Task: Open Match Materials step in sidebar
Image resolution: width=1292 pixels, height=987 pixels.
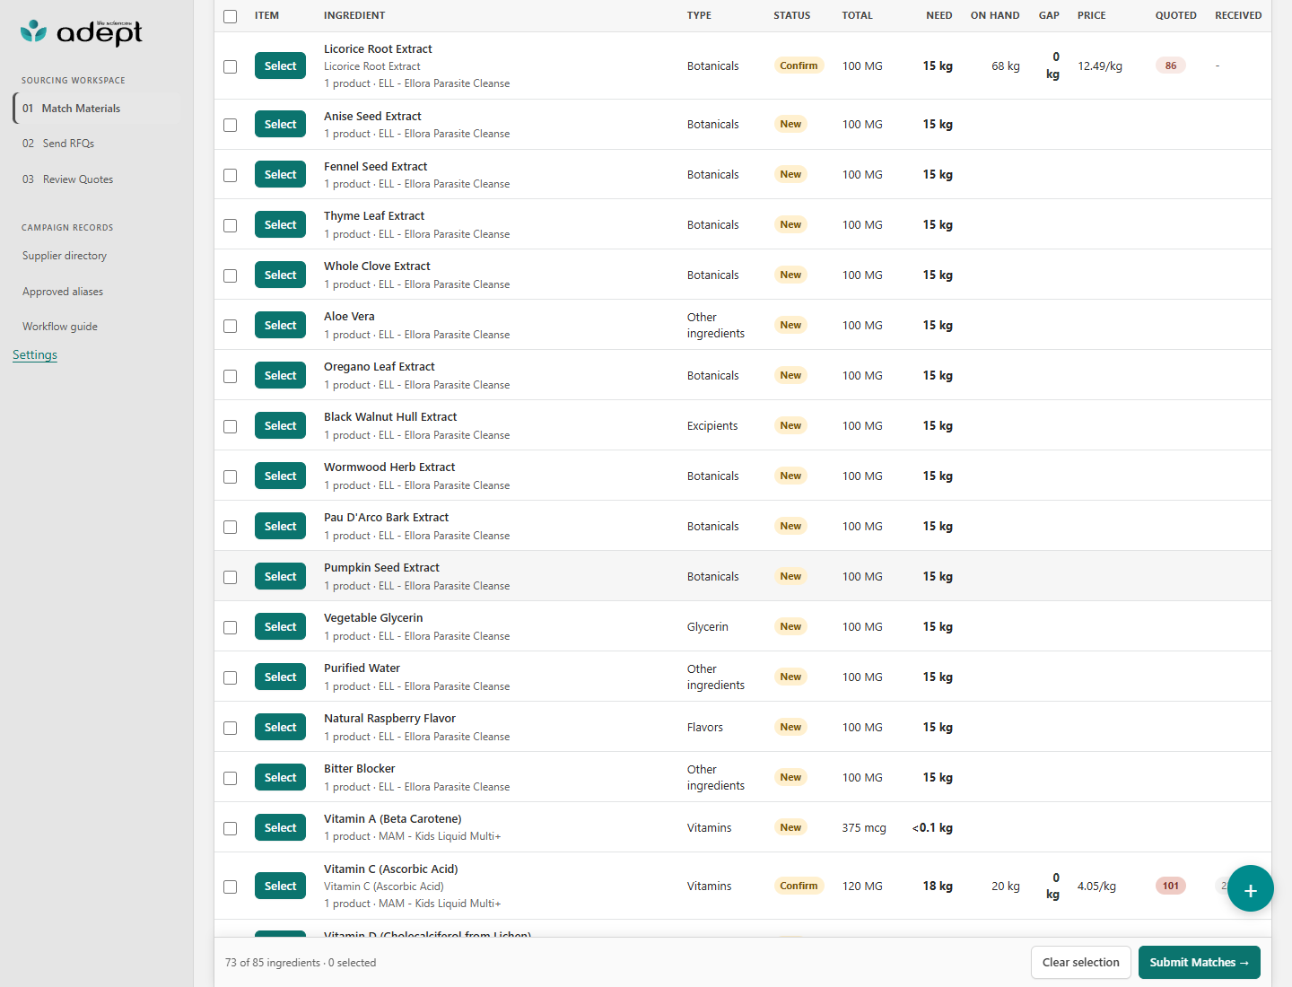Action: click(96, 109)
